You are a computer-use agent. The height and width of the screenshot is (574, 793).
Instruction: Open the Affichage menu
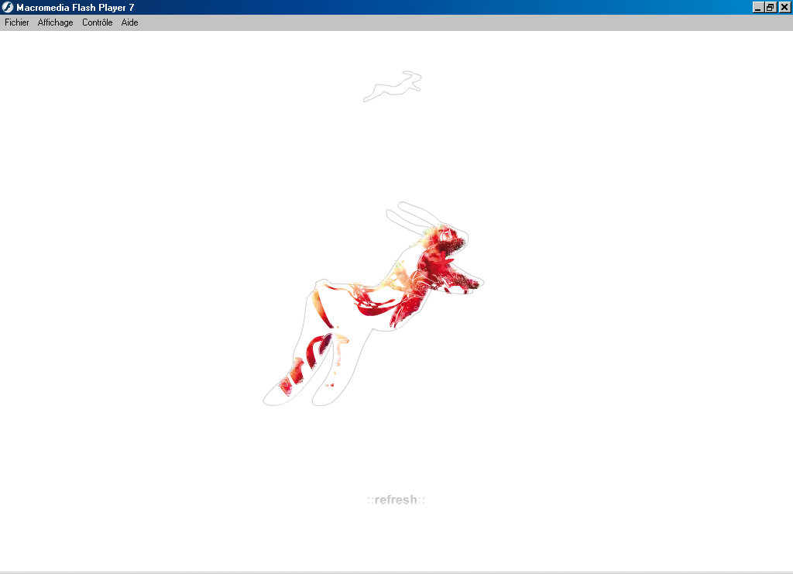[x=55, y=22]
